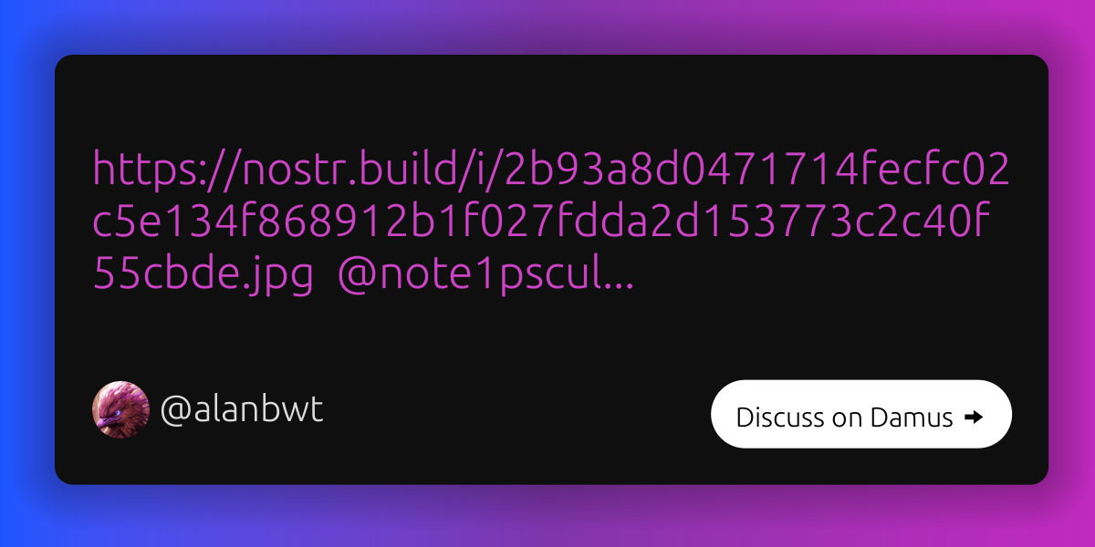The height and width of the screenshot is (547, 1095).
Task: Click the blue gradient area beside the card
Action: (26, 273)
